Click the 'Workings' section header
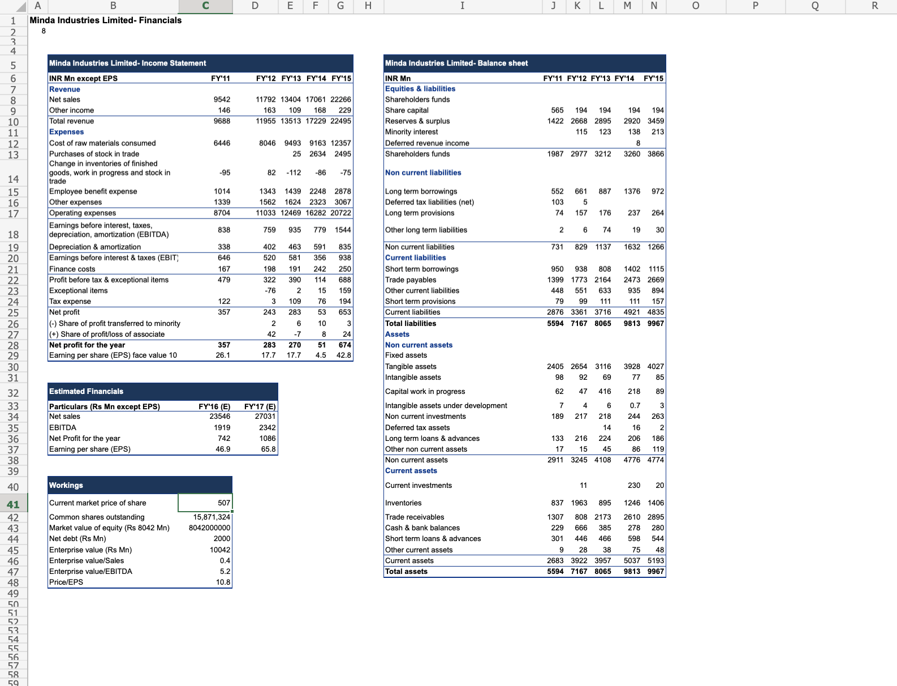This screenshot has height=686, width=897. (140, 485)
